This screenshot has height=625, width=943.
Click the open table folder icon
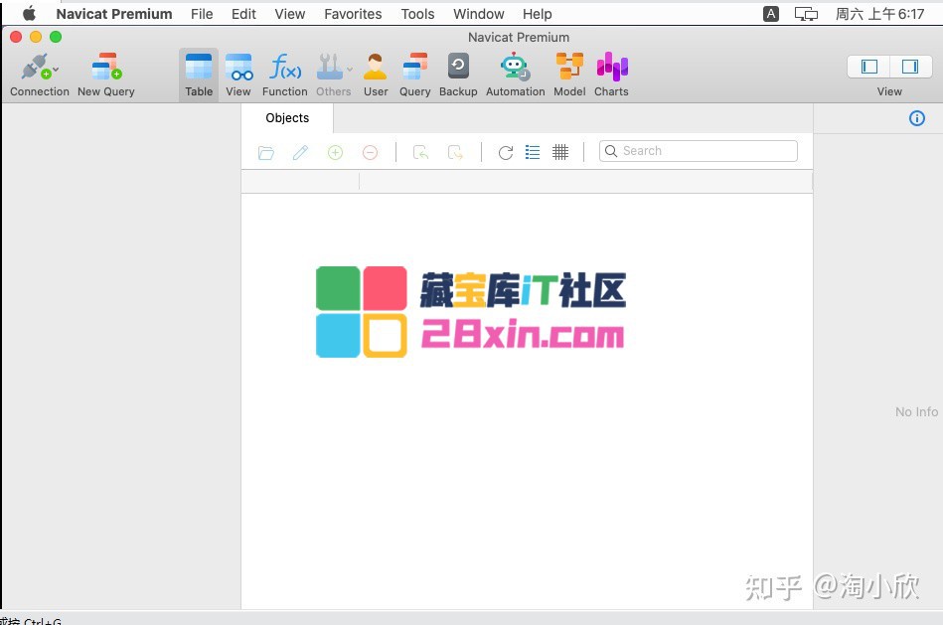(x=266, y=153)
